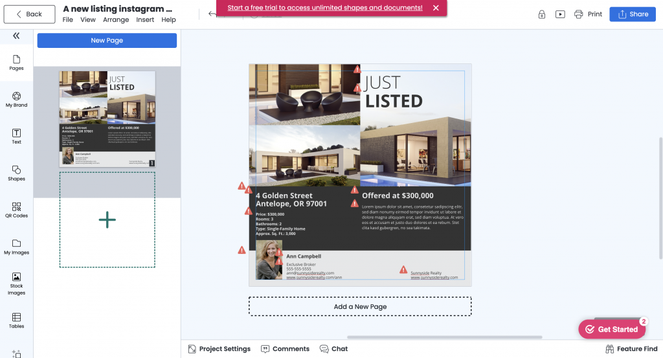Select the Sunnyside Realty text
663x358 pixels.
(426, 273)
